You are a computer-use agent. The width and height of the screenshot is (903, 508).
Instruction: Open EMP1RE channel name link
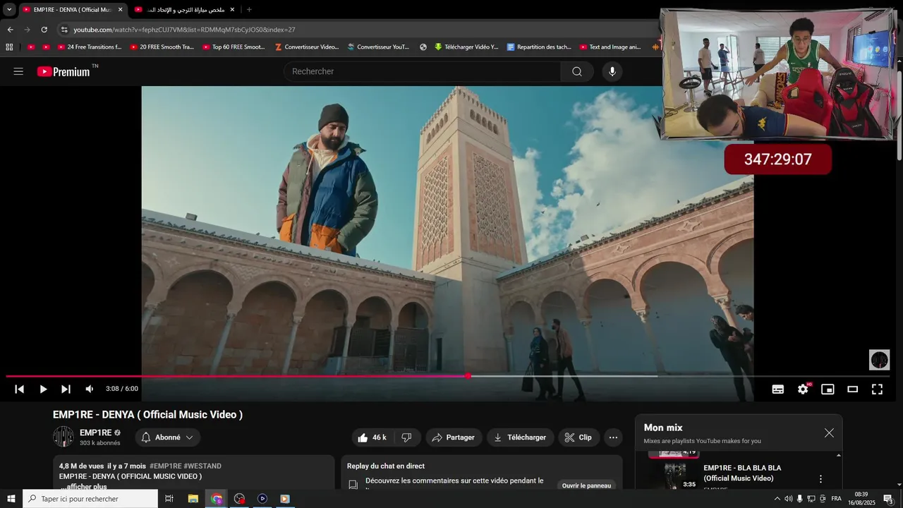(x=96, y=433)
